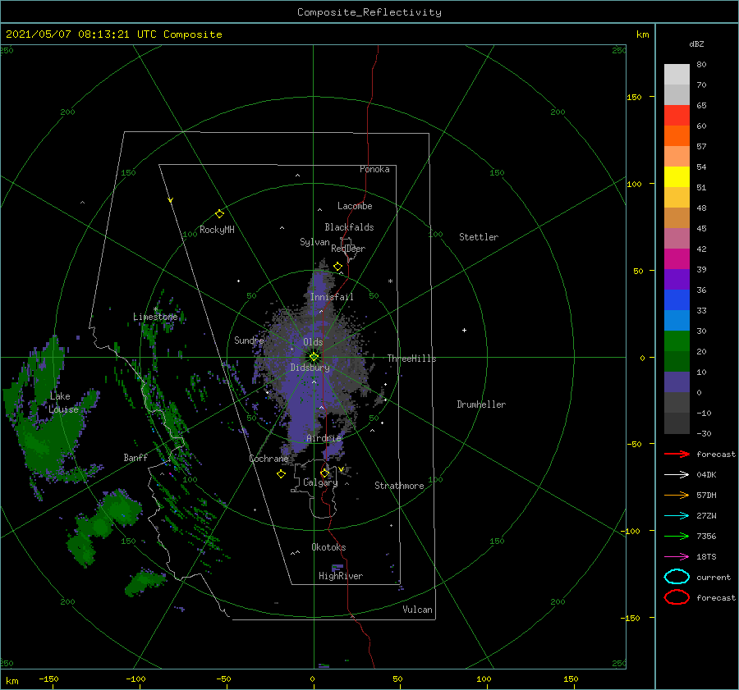The height and width of the screenshot is (690, 739).
Task: Click the Composite_Reflectivity title
Action: (x=369, y=12)
